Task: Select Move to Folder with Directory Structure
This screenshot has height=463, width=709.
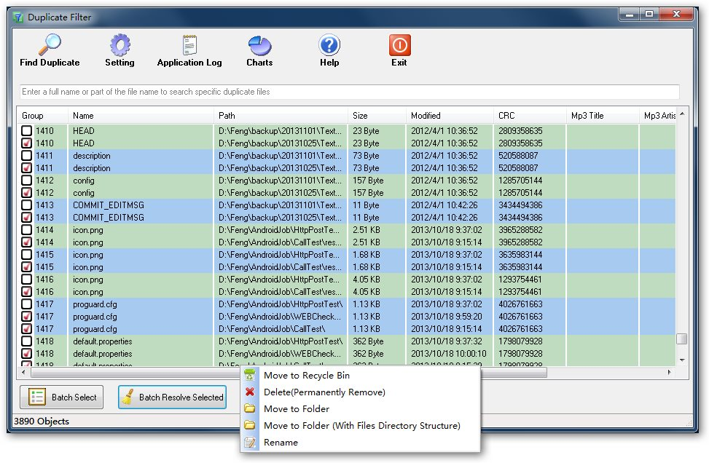Action: click(361, 425)
